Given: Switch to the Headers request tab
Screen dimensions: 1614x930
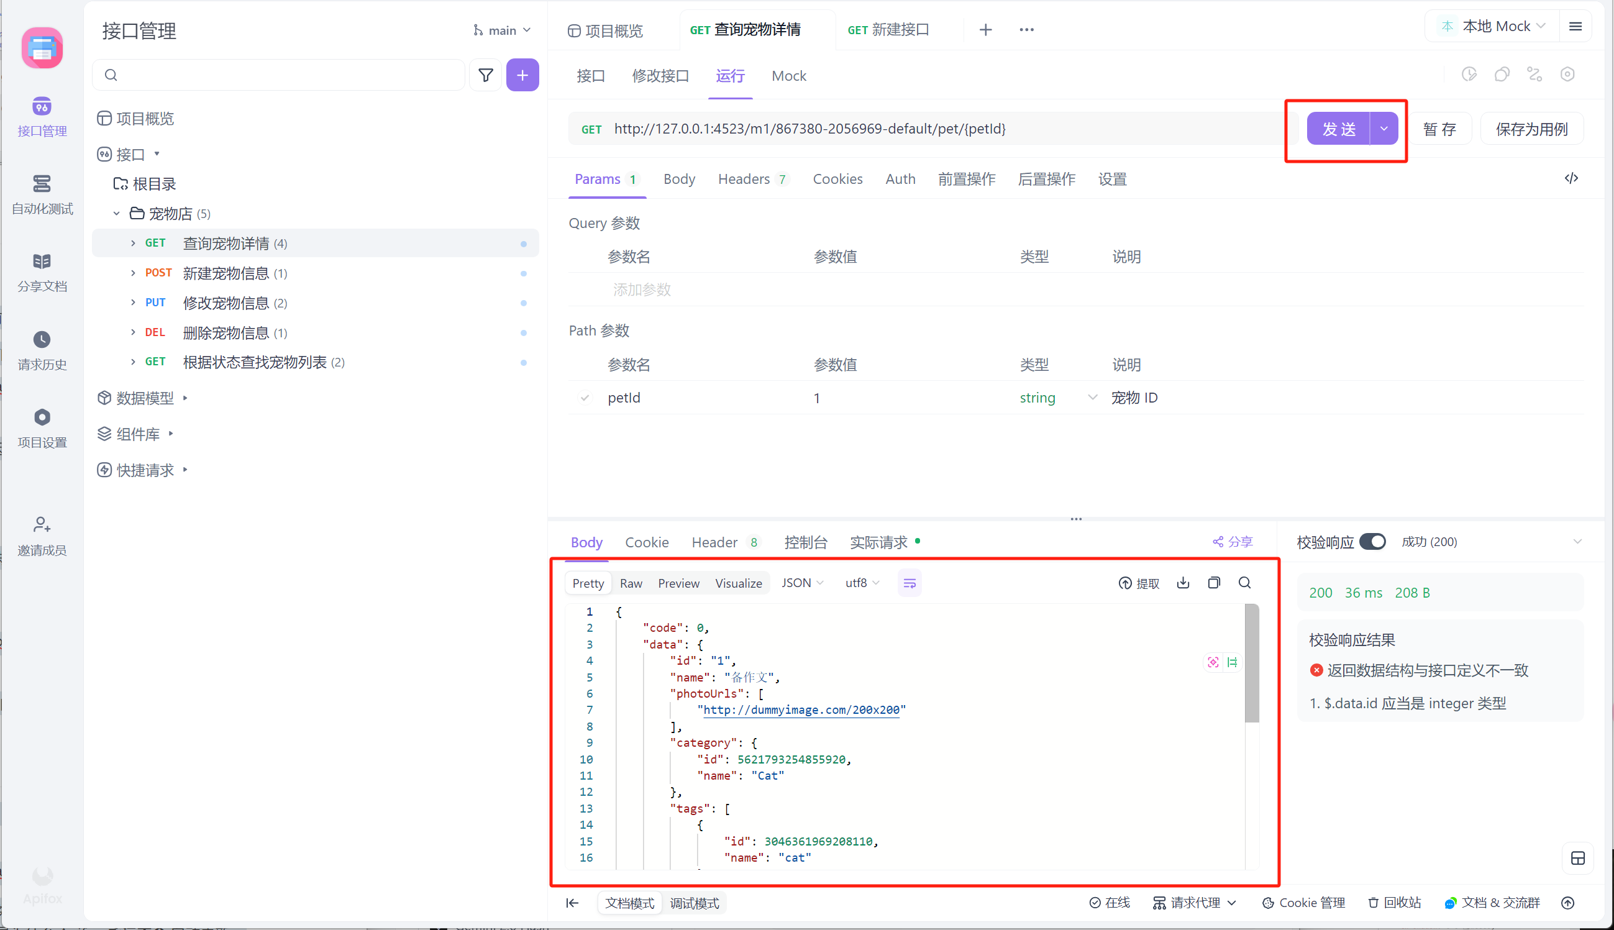Looking at the screenshot, I should click(744, 179).
